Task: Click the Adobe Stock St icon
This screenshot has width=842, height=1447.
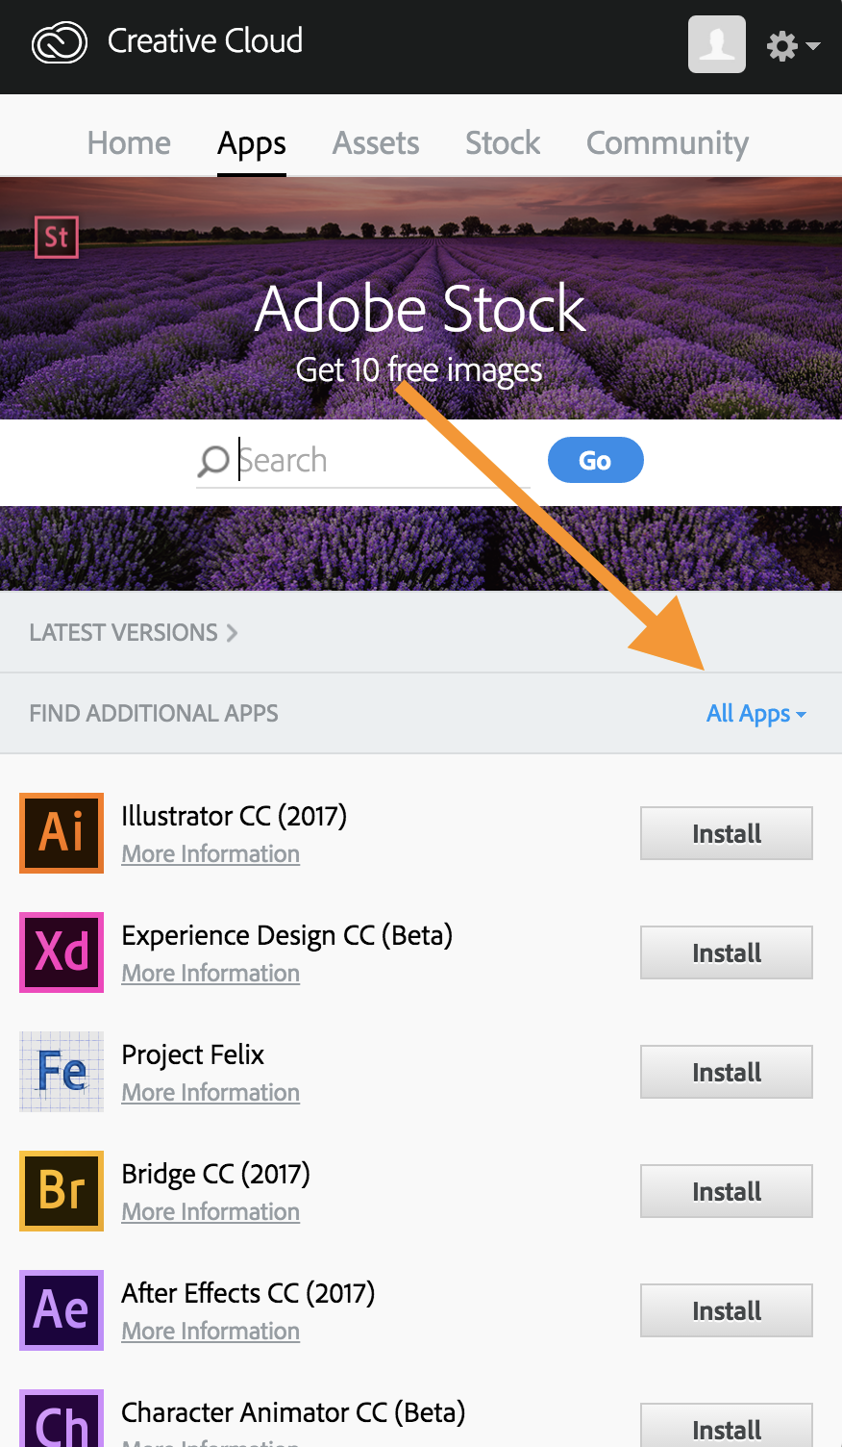Action: coord(57,237)
